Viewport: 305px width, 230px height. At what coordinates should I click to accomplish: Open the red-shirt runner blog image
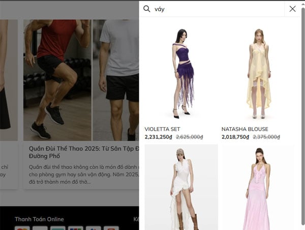(x=57, y=80)
